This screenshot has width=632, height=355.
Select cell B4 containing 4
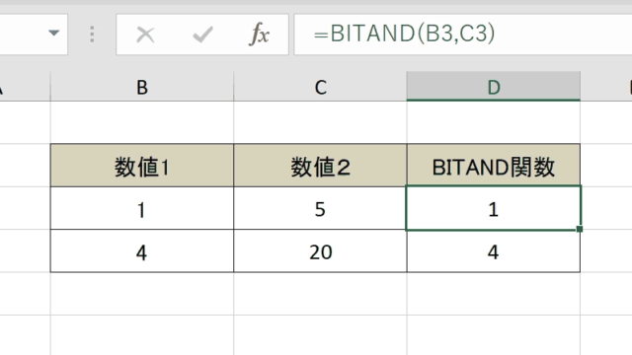[142, 251]
